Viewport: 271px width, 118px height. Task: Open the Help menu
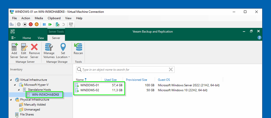coord(79,18)
